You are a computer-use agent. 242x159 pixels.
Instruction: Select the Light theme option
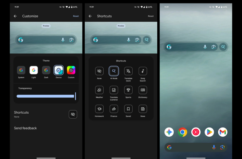coord(34,70)
